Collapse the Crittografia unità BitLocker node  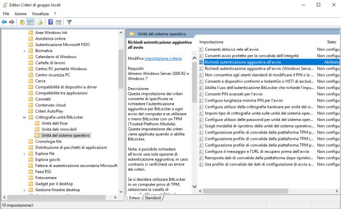[x=24, y=117]
